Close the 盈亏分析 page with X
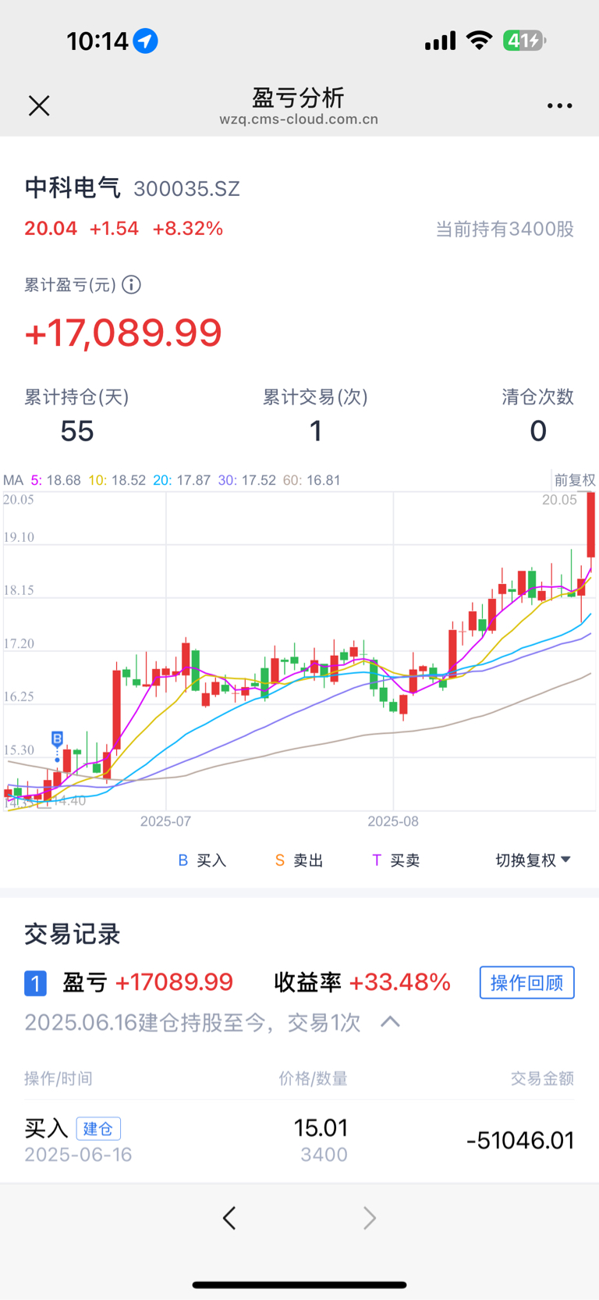Image resolution: width=599 pixels, height=1300 pixels. click(39, 105)
